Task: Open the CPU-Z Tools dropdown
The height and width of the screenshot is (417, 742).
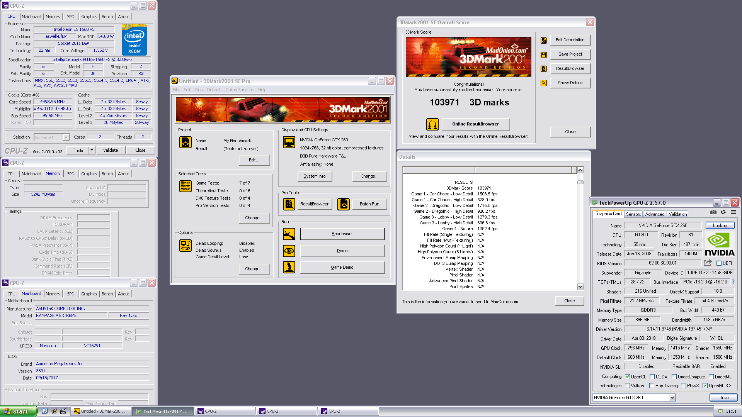Action: (x=92, y=150)
